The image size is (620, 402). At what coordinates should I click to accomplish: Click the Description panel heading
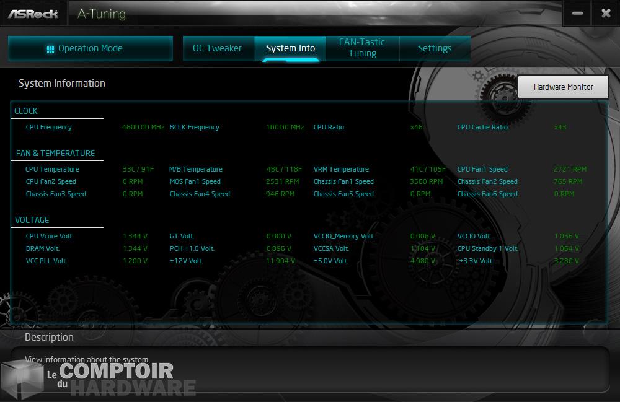point(49,338)
